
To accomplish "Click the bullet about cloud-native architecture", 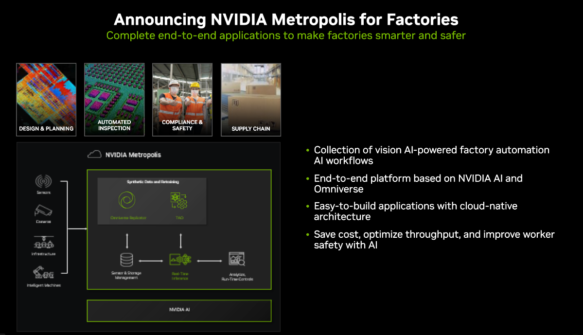I will point(415,211).
